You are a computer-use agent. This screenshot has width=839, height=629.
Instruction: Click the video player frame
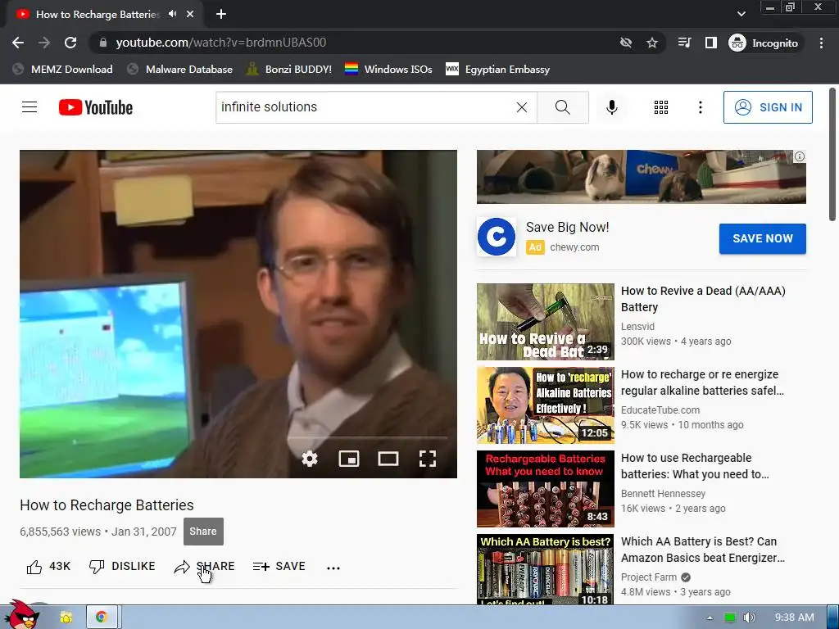[238, 314]
